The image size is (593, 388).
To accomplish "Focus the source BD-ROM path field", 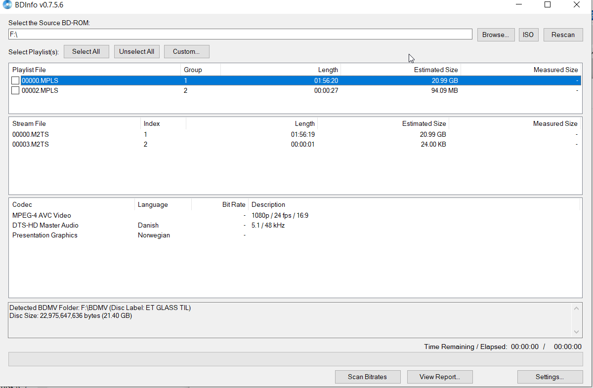I will coord(240,34).
